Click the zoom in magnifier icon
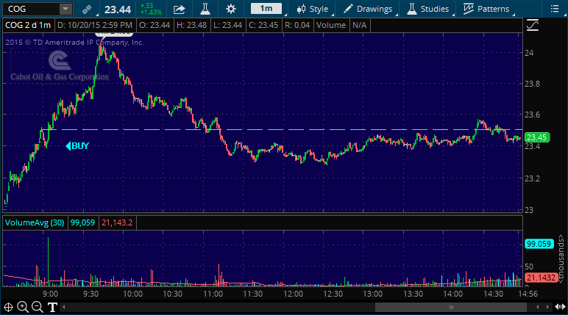 23,308
